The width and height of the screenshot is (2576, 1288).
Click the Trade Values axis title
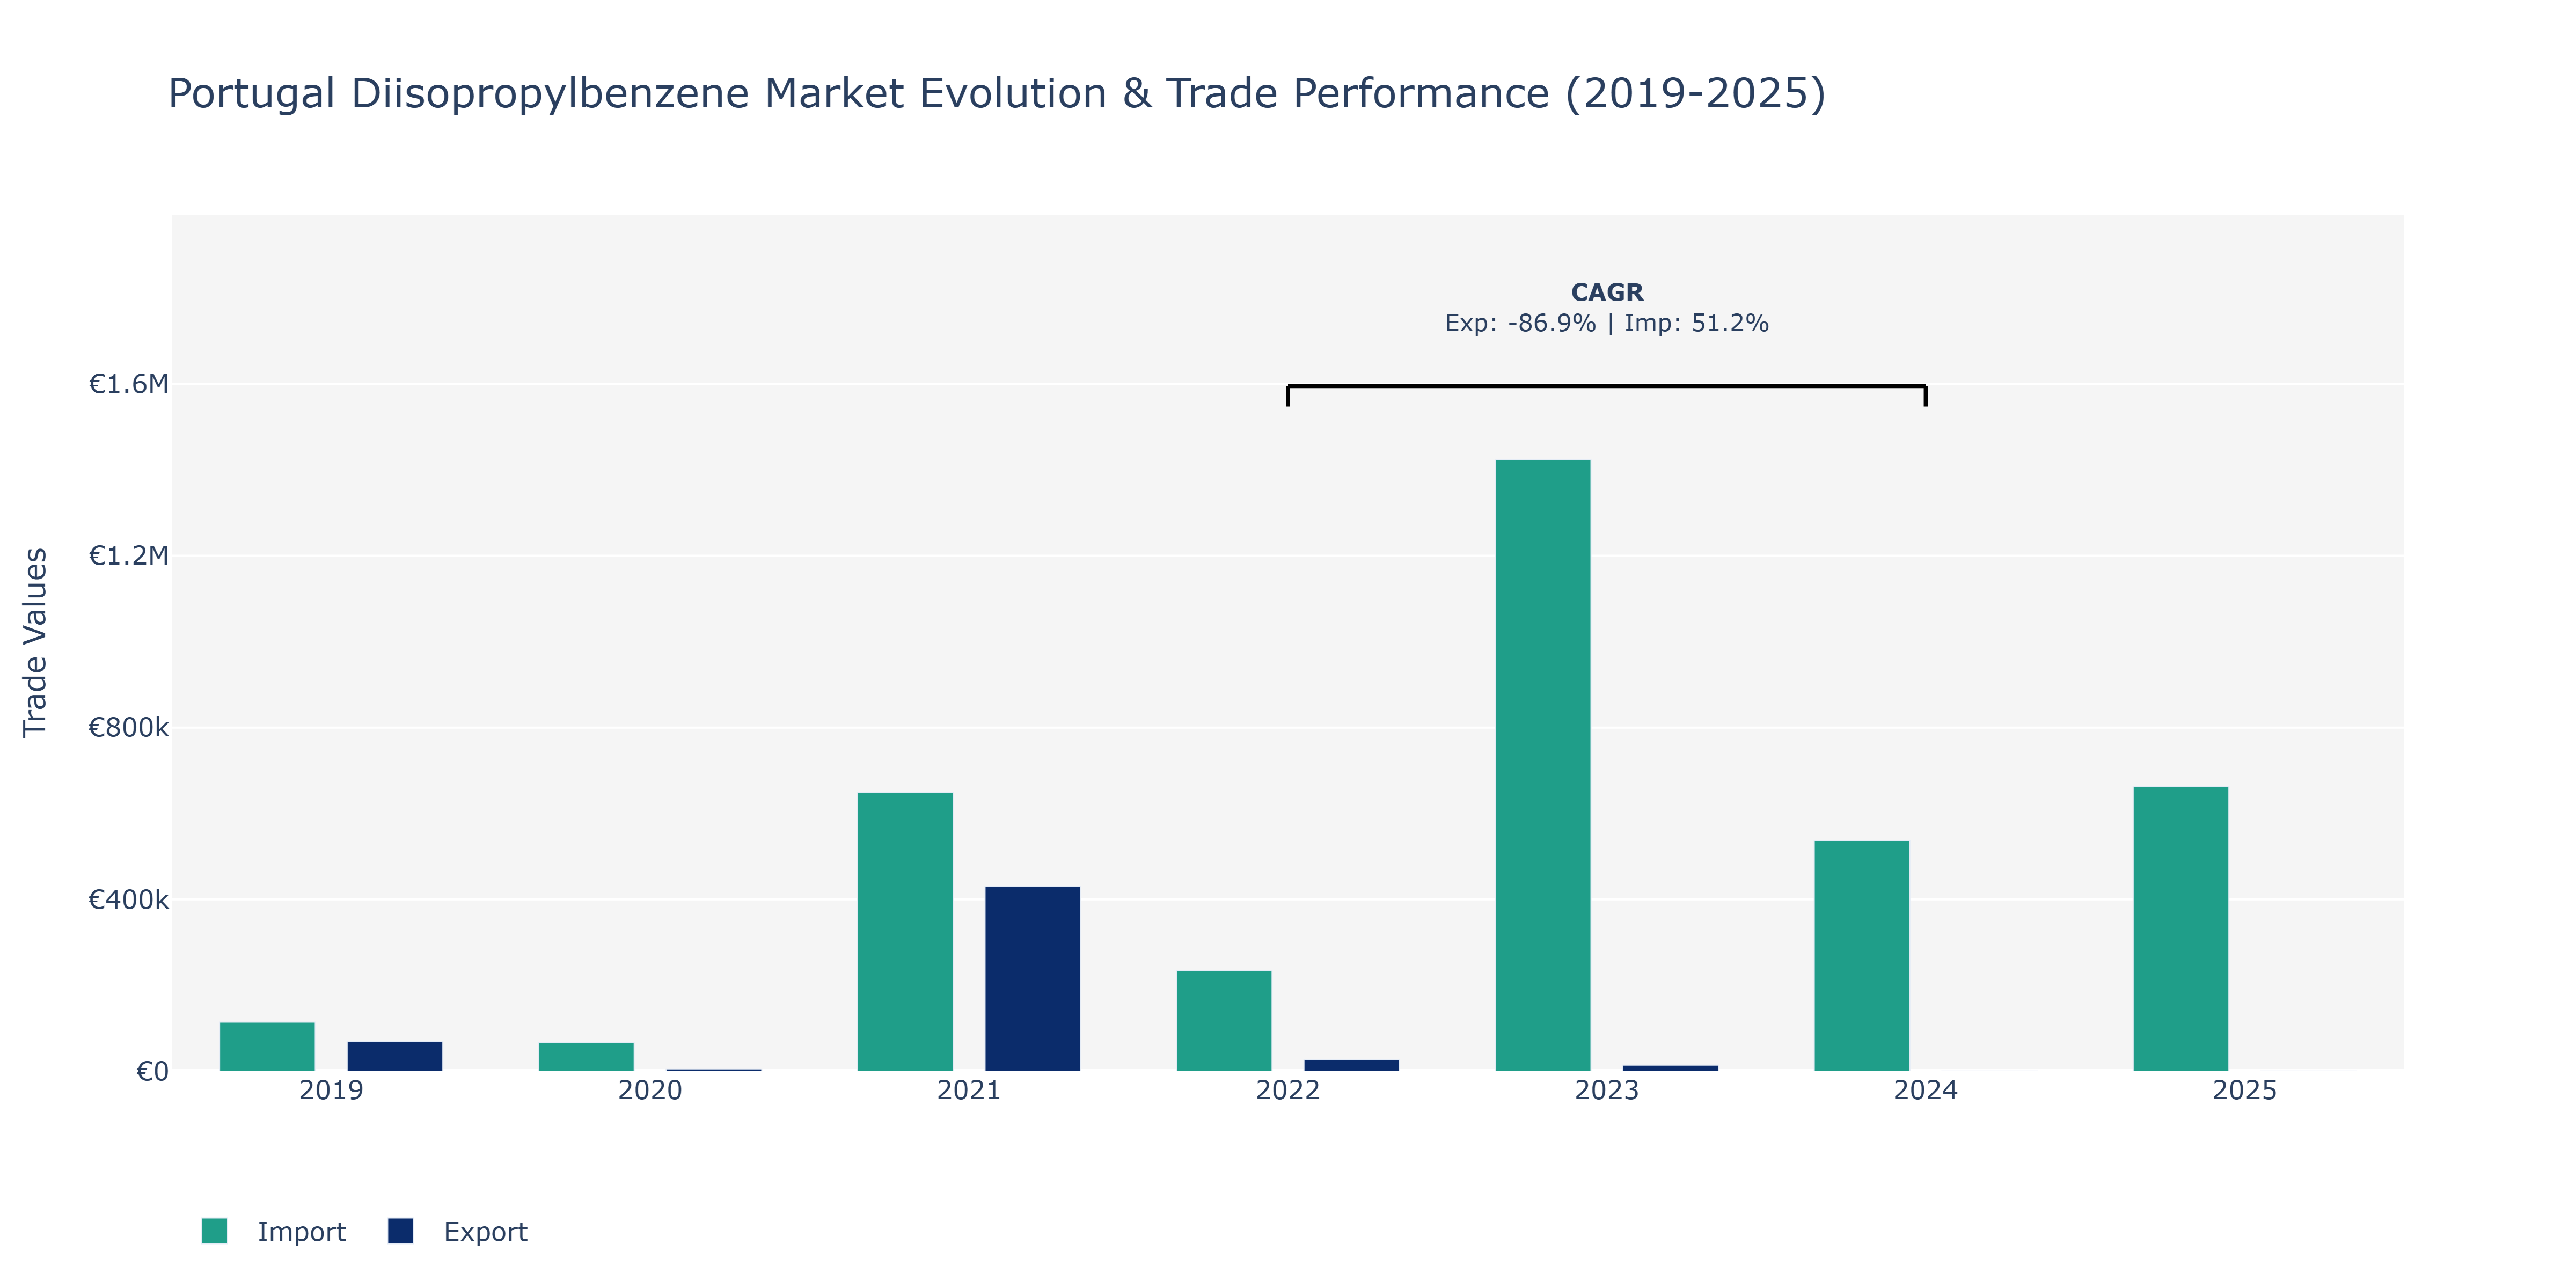[35, 643]
